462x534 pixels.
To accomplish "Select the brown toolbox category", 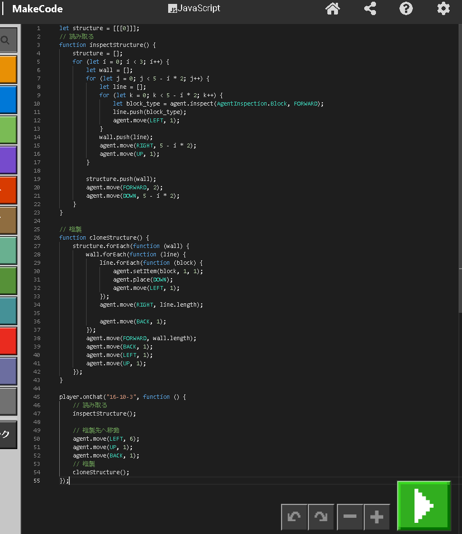I will (8, 220).
